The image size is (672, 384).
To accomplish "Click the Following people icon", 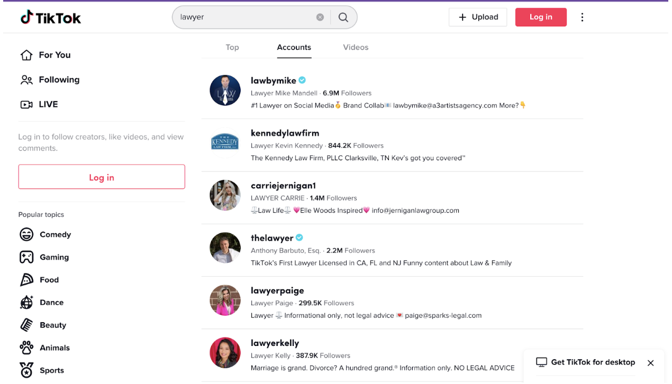I will 26,80.
